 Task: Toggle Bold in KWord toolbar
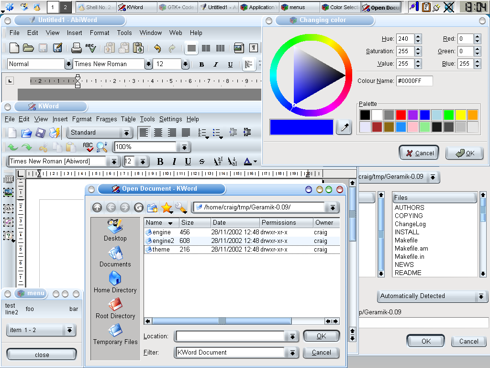pyautogui.click(x=160, y=161)
